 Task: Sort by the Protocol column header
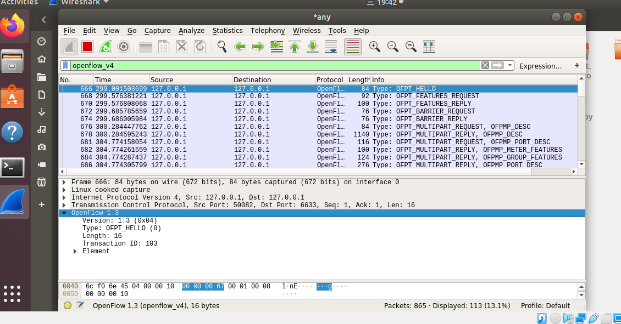[x=331, y=80]
